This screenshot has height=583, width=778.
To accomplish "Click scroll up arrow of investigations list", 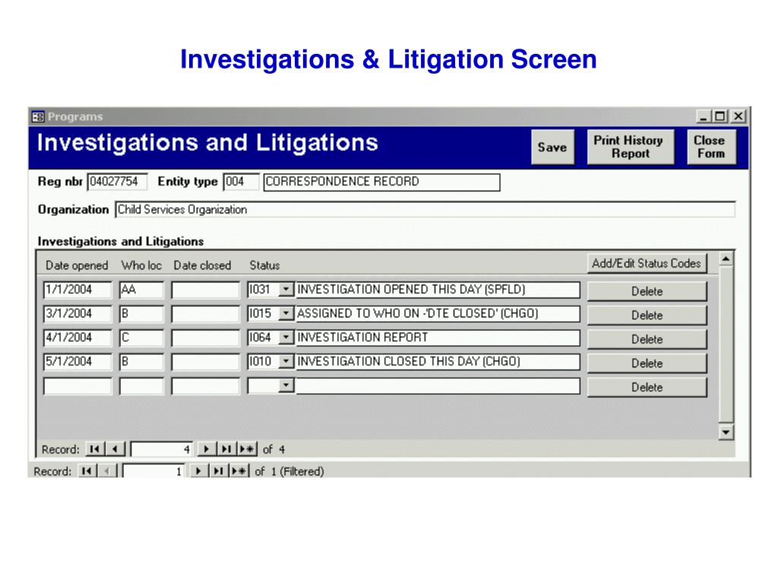I will click(726, 259).
